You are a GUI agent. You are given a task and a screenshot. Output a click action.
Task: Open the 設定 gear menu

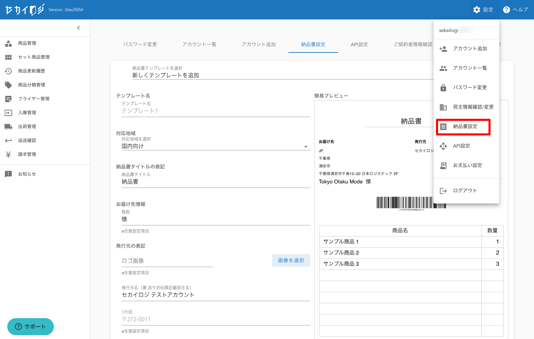click(483, 10)
